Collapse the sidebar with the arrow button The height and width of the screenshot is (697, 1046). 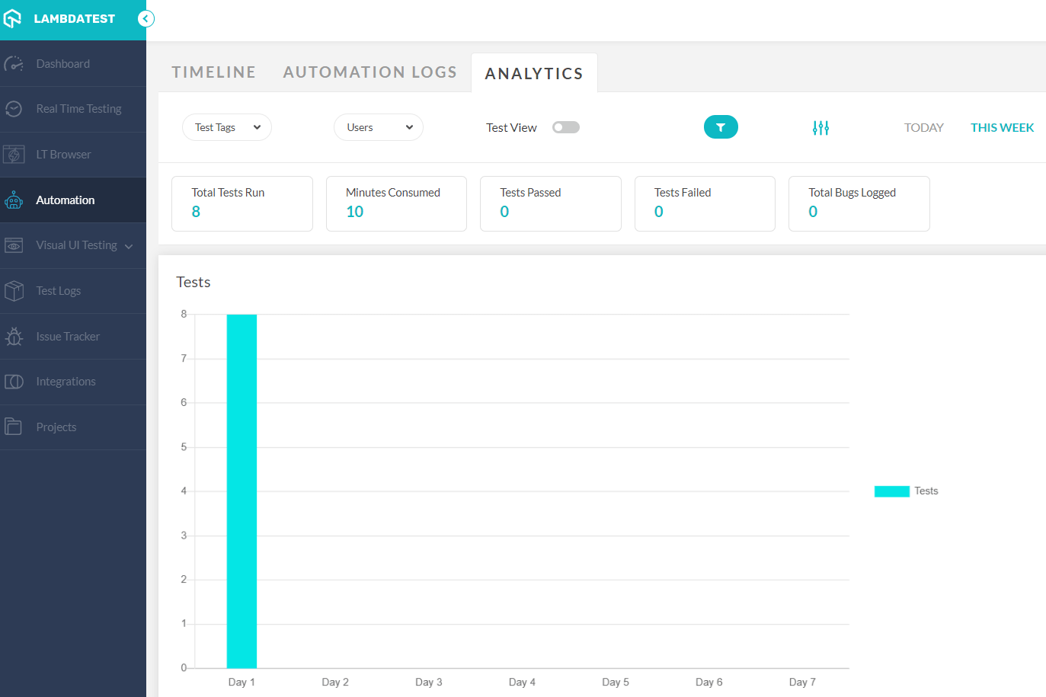[146, 19]
